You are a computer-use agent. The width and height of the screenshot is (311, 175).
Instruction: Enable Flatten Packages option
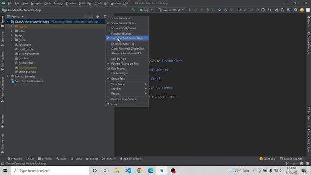[x=127, y=34]
